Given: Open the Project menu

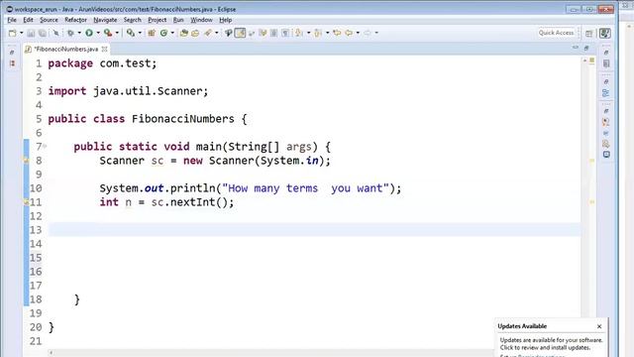Looking at the screenshot, I should [157, 20].
